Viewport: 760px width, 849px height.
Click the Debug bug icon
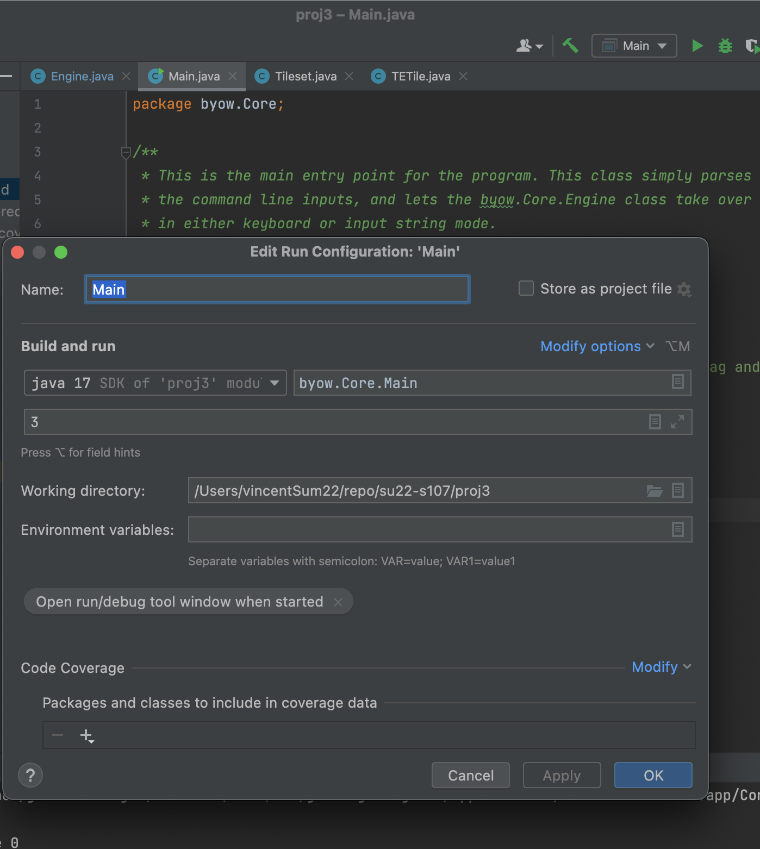[x=725, y=46]
